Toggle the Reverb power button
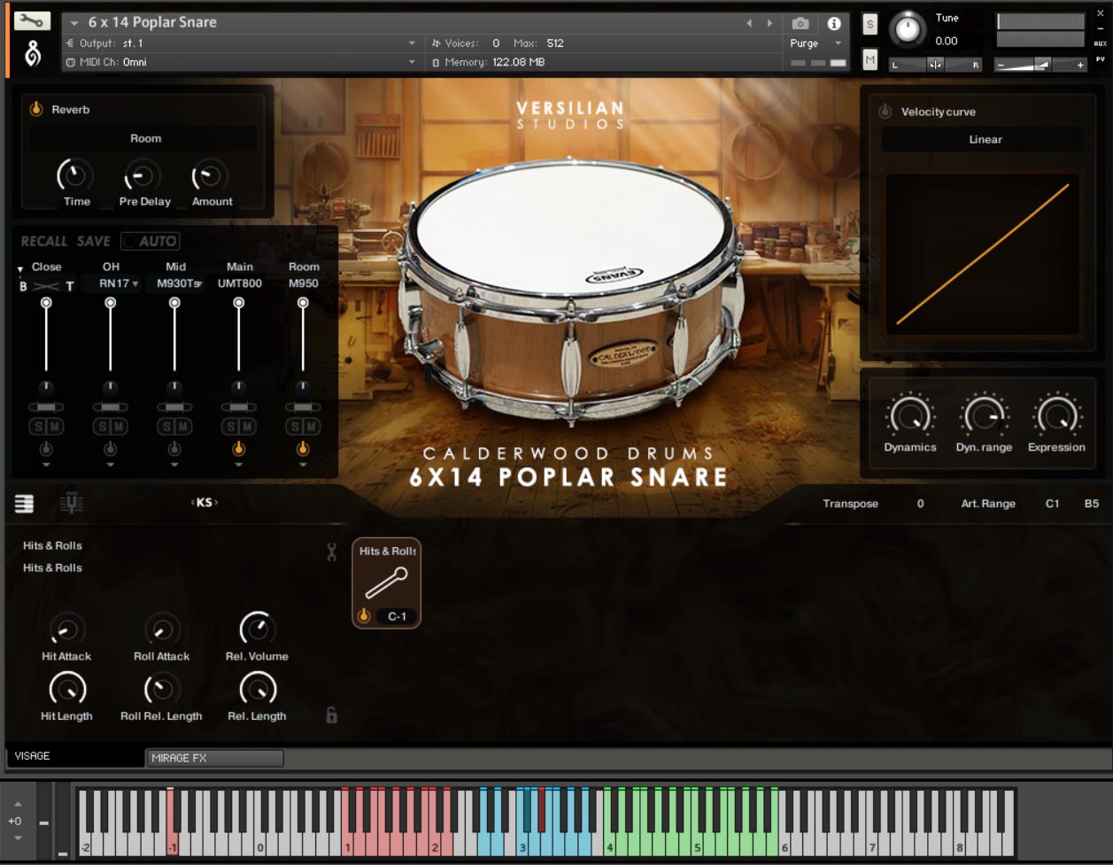Viewport: 1113px width, 865px height. point(36,109)
